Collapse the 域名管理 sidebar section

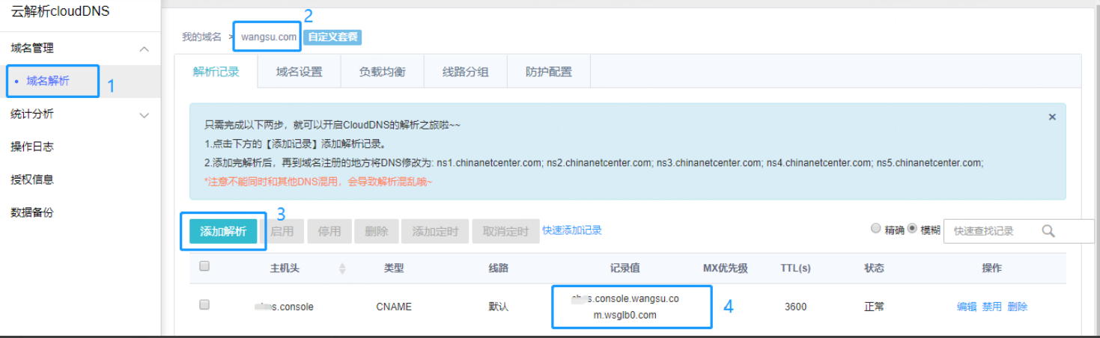145,49
